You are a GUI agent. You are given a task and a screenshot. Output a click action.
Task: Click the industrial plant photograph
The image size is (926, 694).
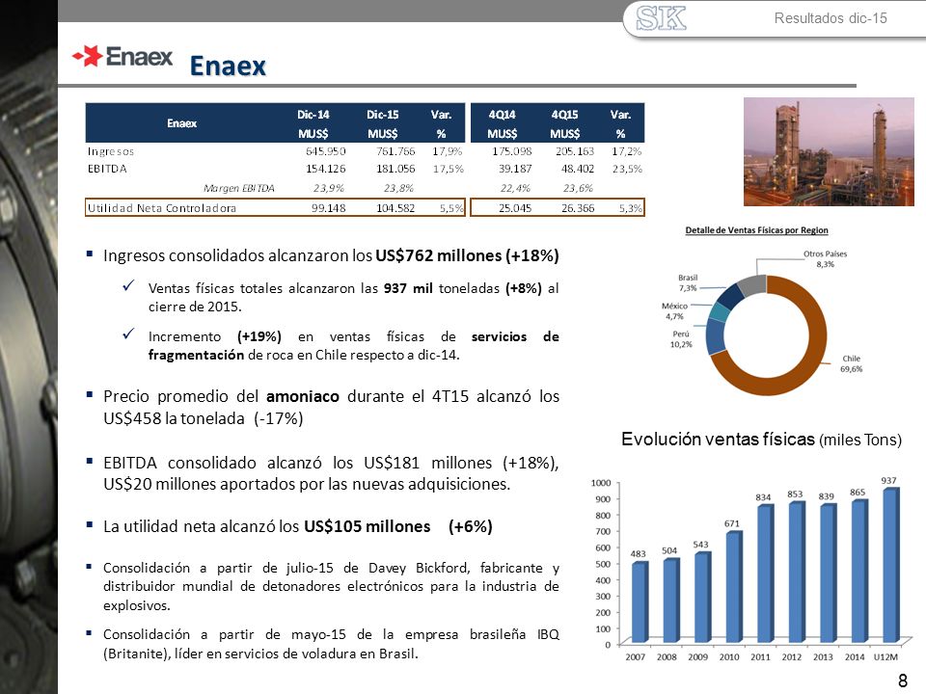[829, 151]
